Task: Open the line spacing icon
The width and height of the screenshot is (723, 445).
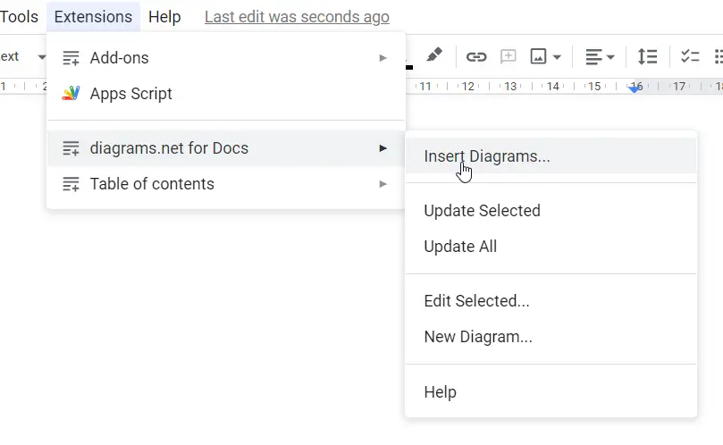Action: coord(647,56)
